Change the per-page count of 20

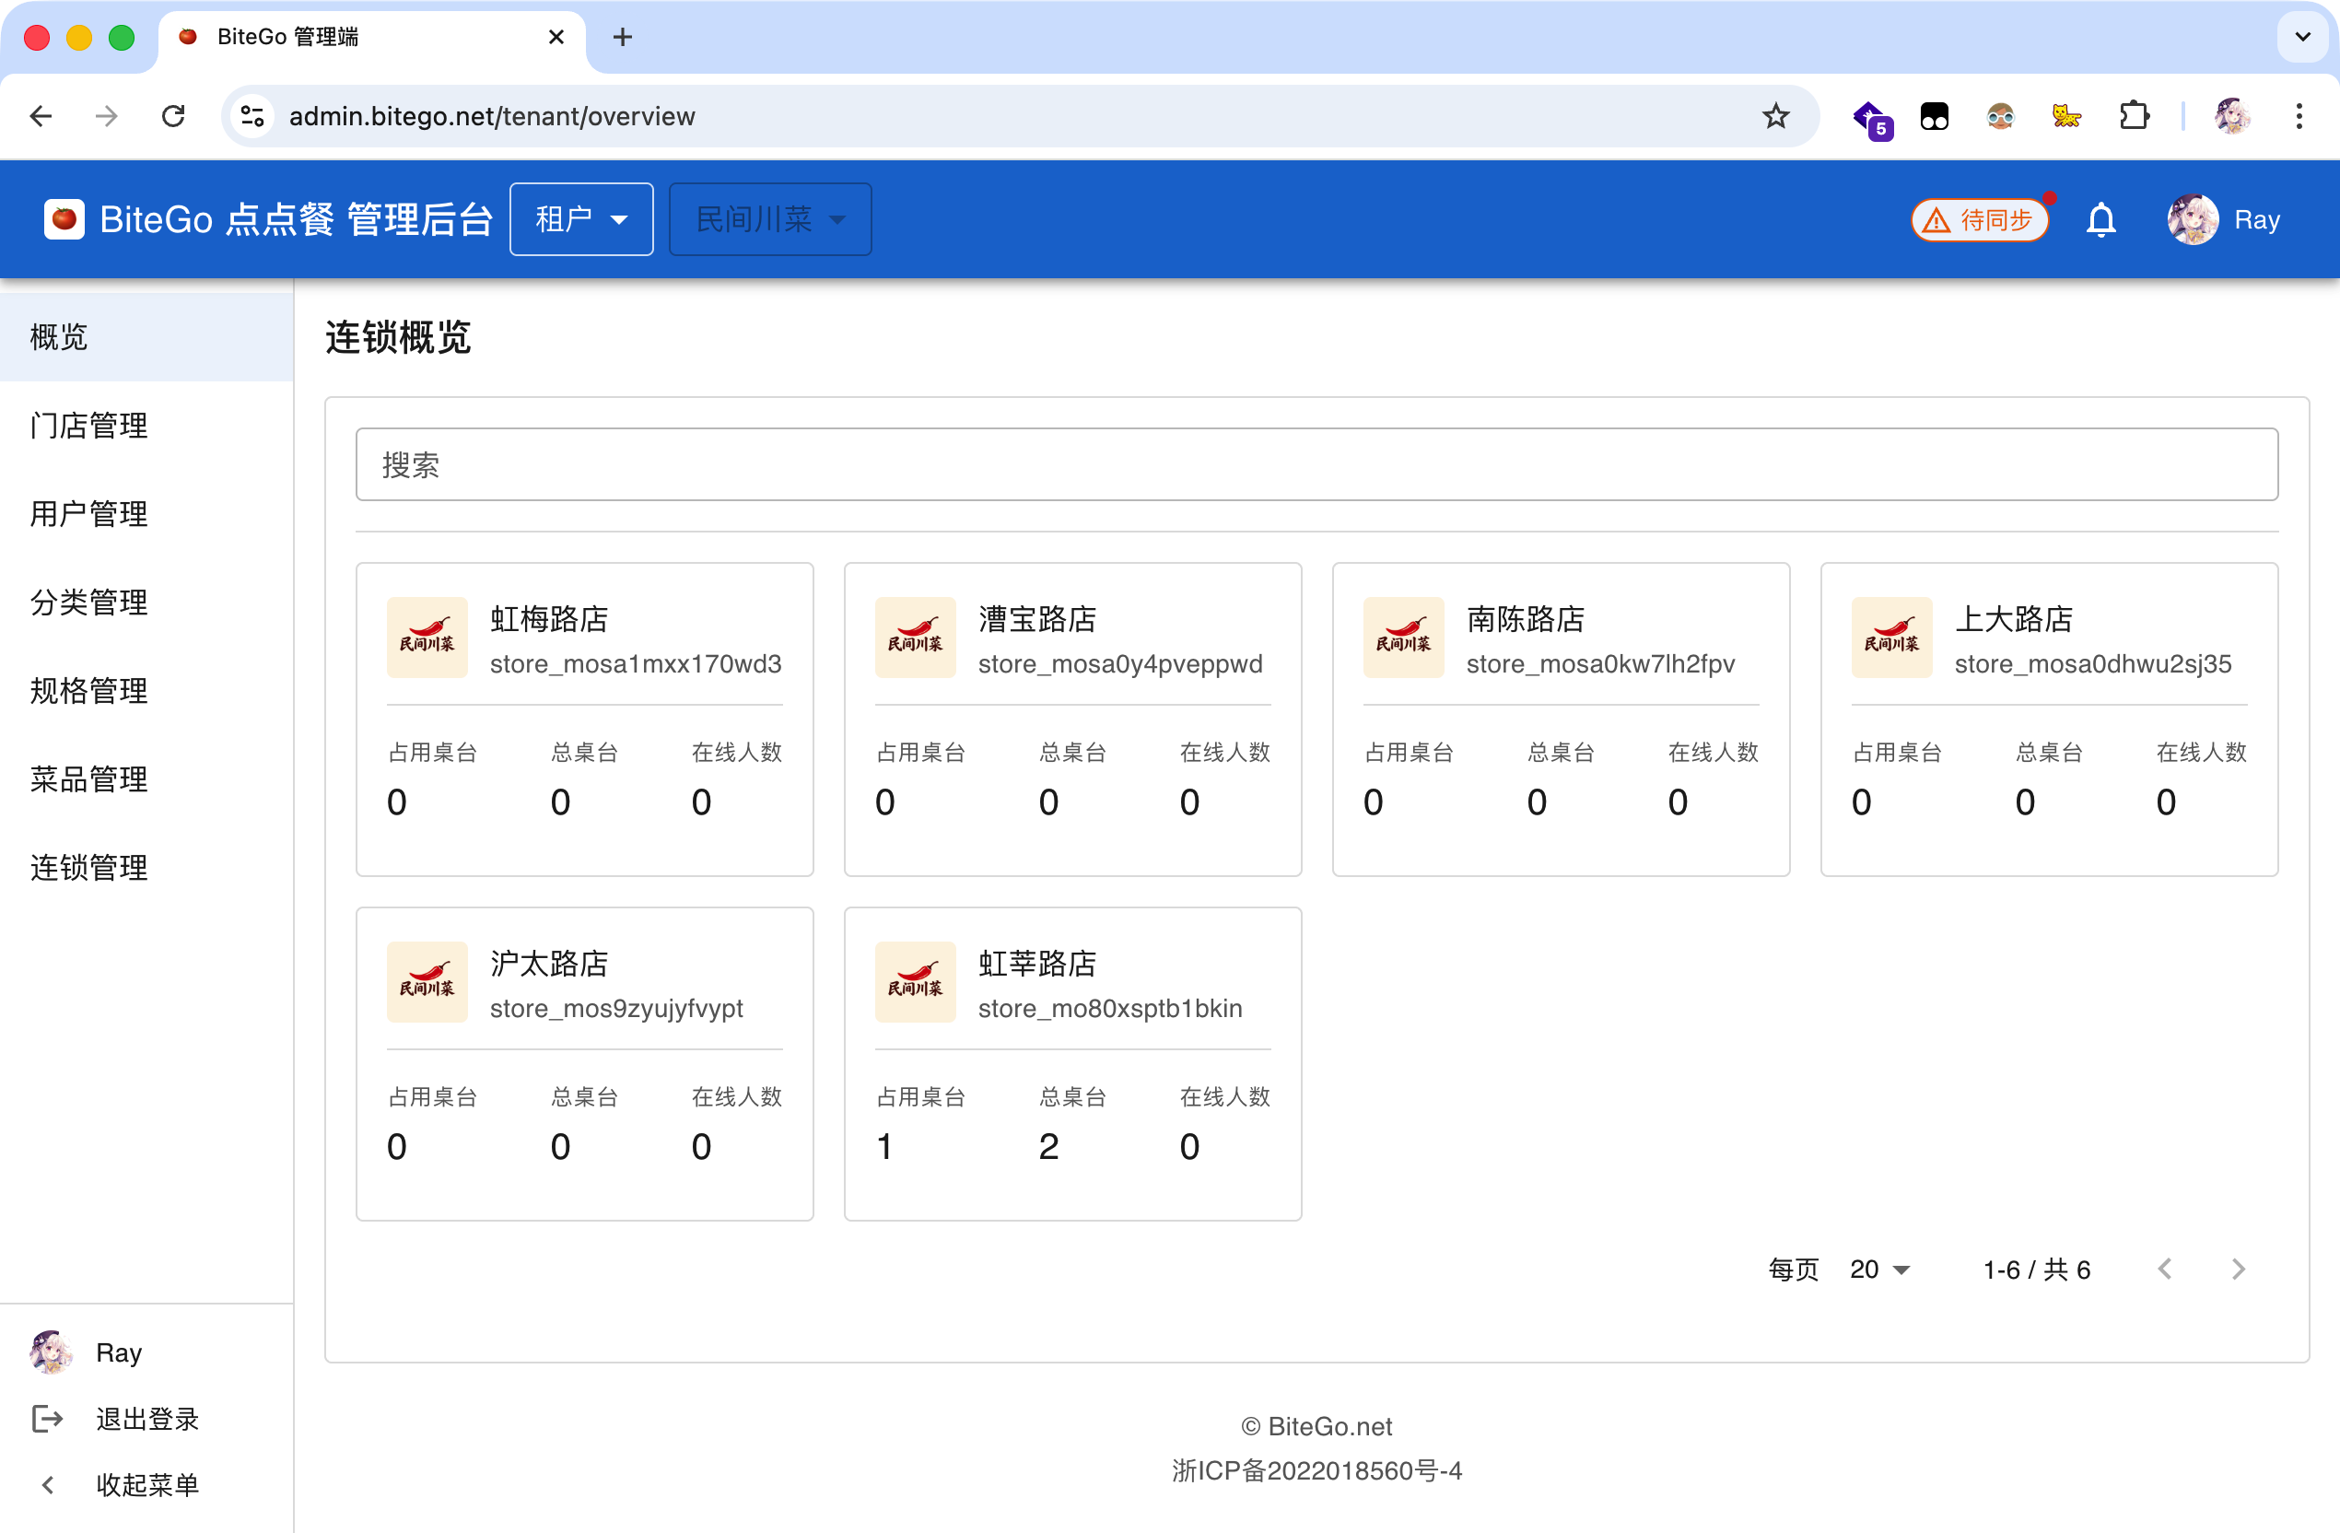pyautogui.click(x=1878, y=1269)
